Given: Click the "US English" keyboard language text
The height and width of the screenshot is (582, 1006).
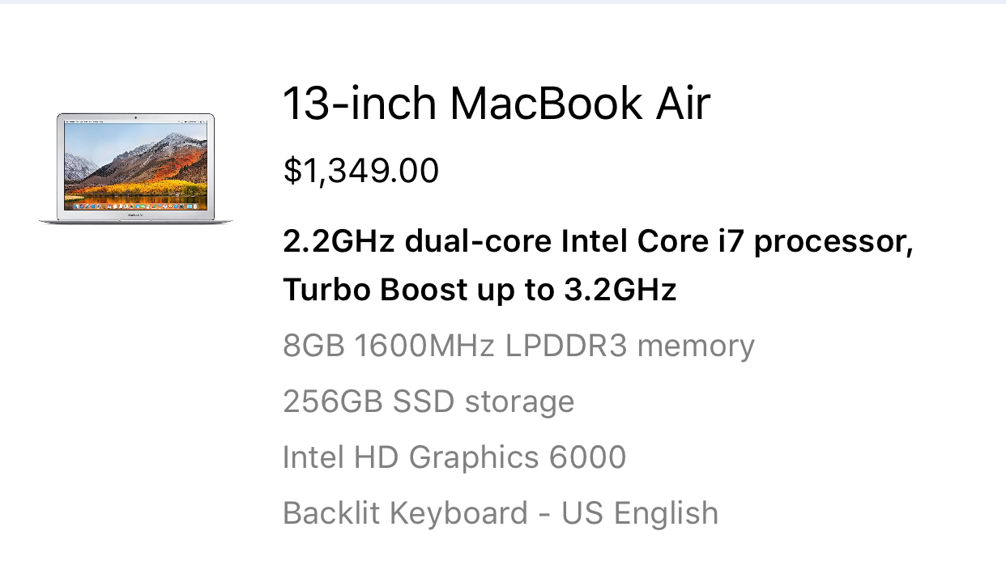Looking at the screenshot, I should coord(640,513).
